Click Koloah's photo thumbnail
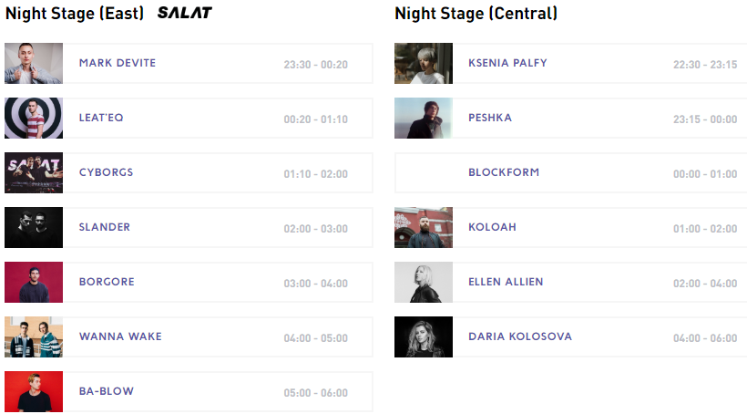747x414 pixels. coord(424,228)
